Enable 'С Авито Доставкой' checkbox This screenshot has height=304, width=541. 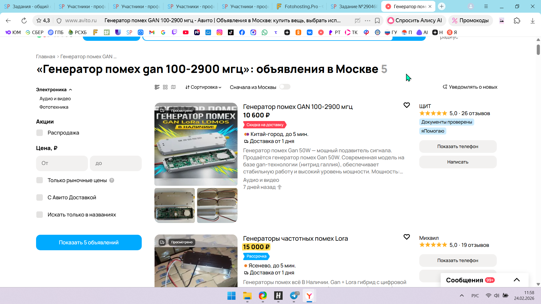[40, 198]
